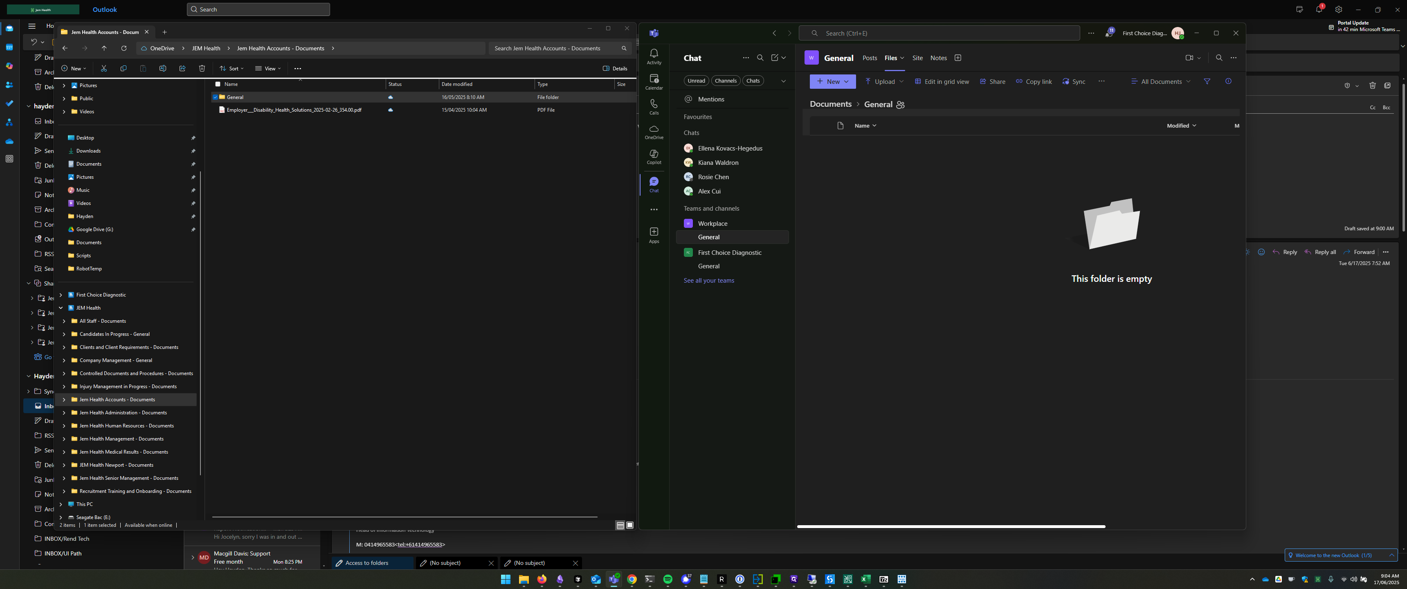Select the Files tab in Teams
This screenshot has height=589, width=1407.
click(x=890, y=58)
